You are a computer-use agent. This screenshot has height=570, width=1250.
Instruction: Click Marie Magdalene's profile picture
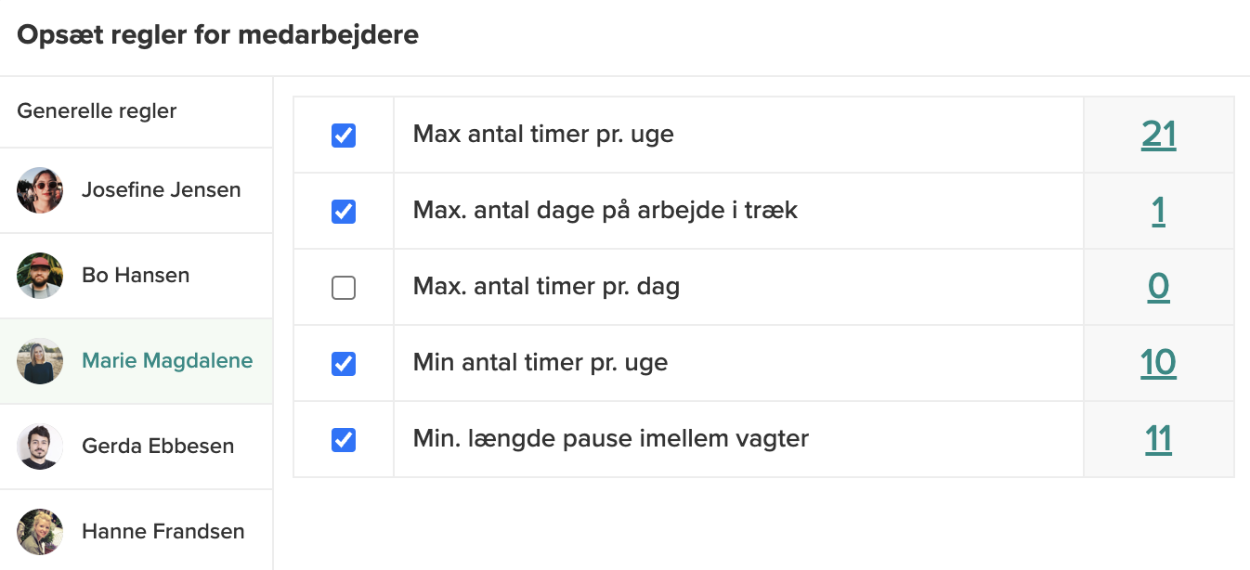(40, 360)
